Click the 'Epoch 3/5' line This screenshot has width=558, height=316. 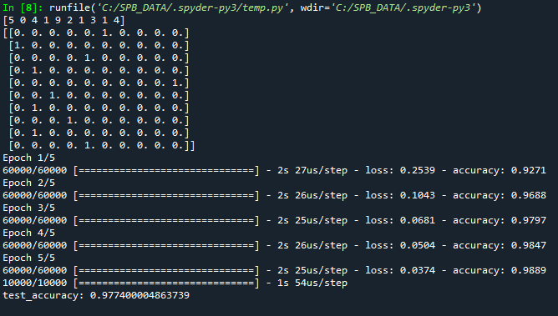[x=29, y=208]
